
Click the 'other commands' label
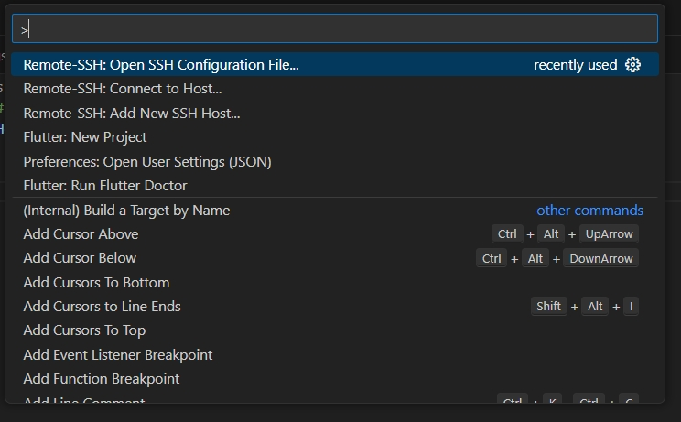589,211
